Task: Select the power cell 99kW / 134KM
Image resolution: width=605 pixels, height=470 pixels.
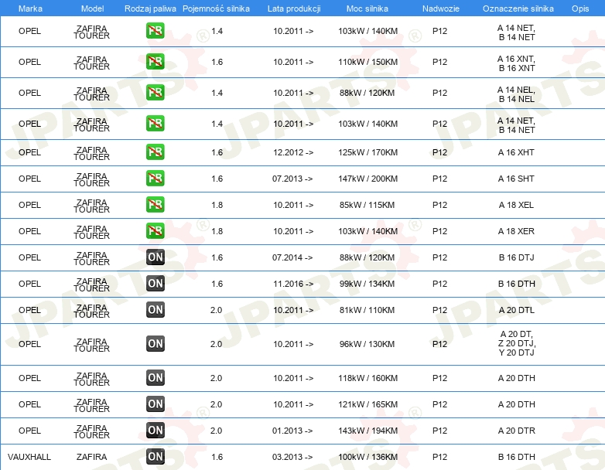Action: (367, 284)
